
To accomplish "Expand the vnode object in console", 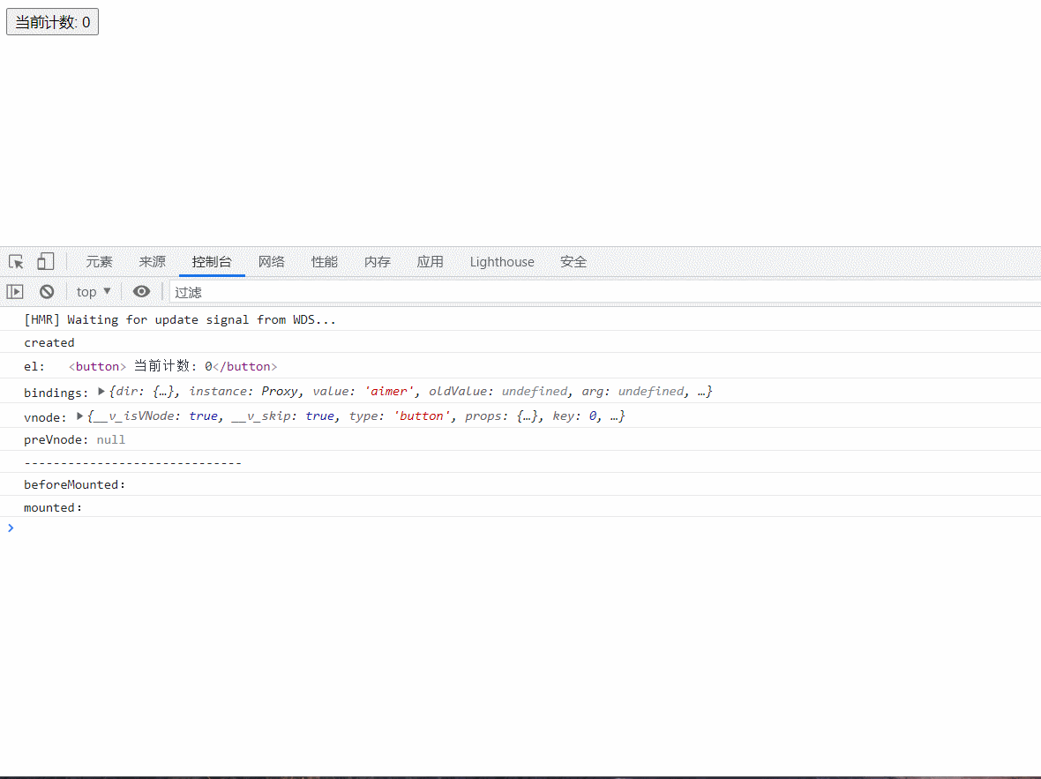I will coord(80,416).
